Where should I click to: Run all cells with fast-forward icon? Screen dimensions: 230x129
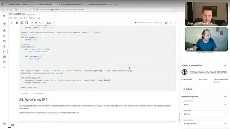click(36, 23)
